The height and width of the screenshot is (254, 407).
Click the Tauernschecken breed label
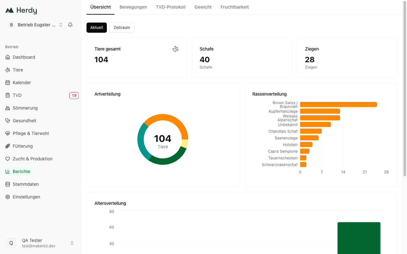(283, 158)
